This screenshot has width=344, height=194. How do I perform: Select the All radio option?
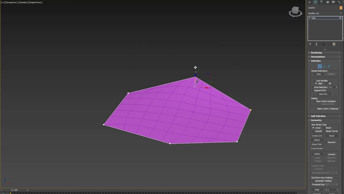pos(327,84)
